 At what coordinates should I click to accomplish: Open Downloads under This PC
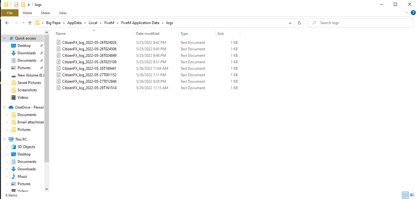click(26, 169)
